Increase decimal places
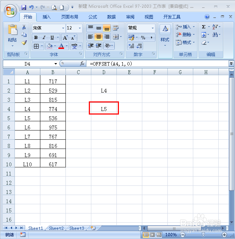 point(131,46)
